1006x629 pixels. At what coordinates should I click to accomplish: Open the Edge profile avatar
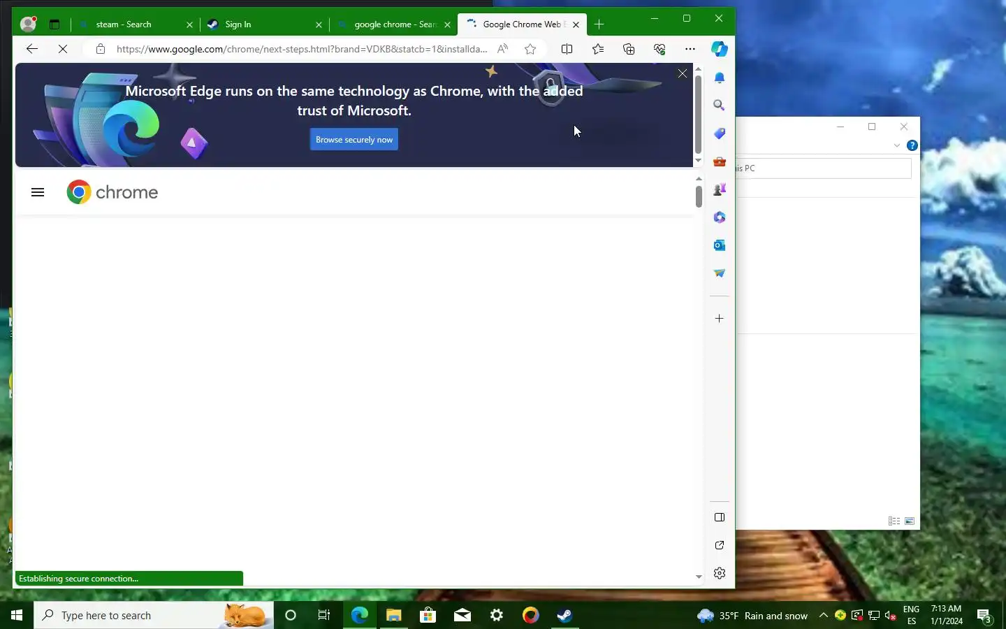(28, 24)
